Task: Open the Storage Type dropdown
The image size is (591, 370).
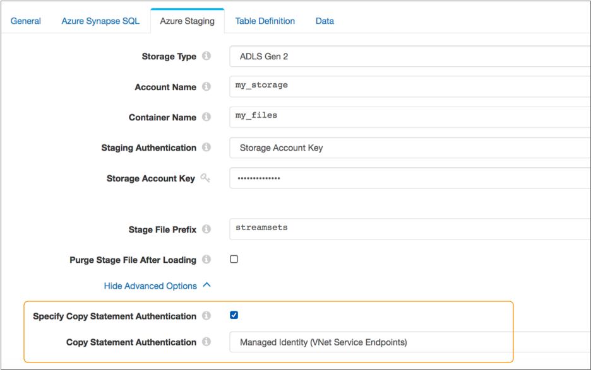Action: (x=409, y=57)
